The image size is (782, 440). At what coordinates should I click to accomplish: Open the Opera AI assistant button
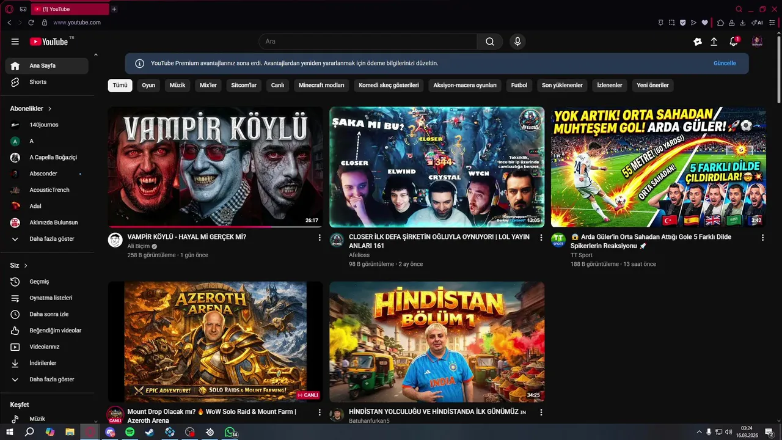pyautogui.click(x=757, y=23)
